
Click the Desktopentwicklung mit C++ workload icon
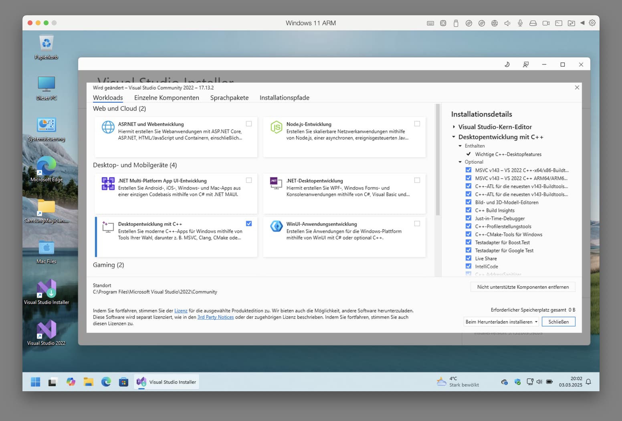click(x=108, y=227)
